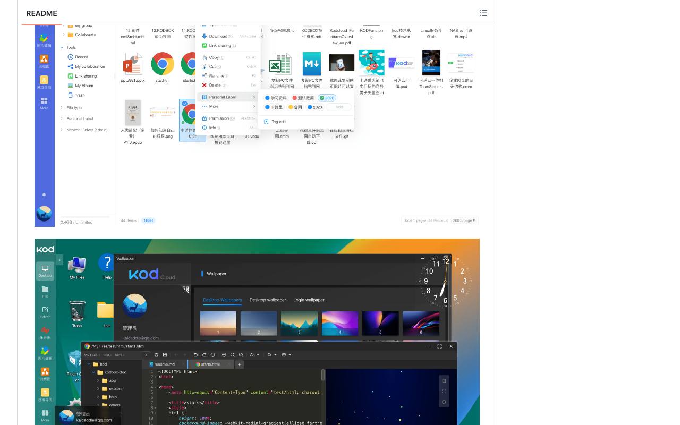
Task: Select wallpaper thumbnail number 3
Action: coord(299,324)
